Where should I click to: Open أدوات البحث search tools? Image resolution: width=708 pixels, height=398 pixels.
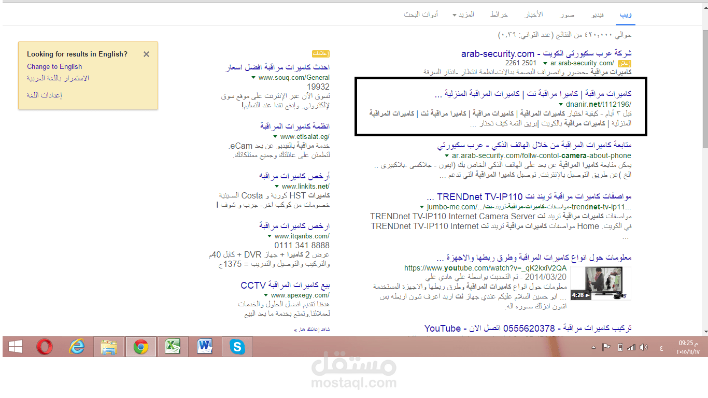tap(421, 15)
